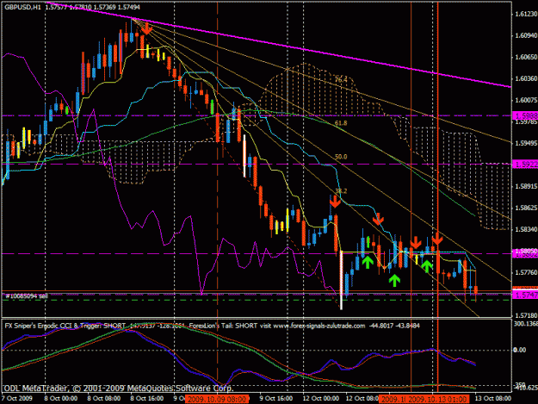Click the 9 Oct 16:00 time axis label
Screen dimensions: 538x404
276,398
